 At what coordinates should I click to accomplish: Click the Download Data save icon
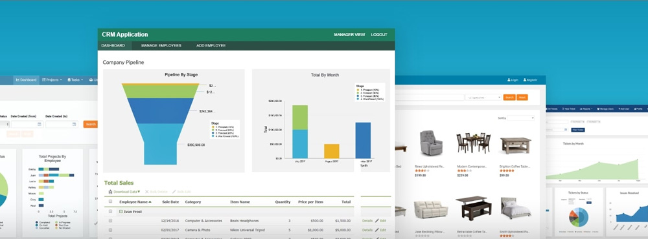tap(110, 192)
